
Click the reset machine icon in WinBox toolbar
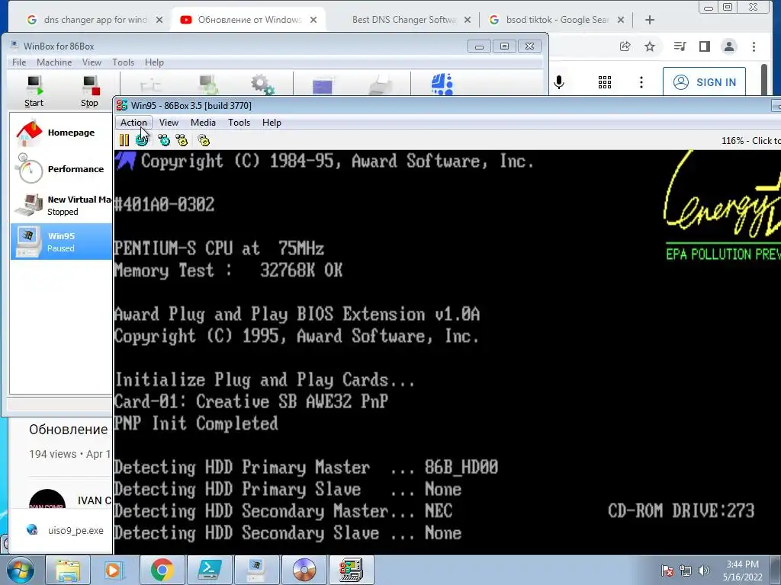[x=208, y=85]
